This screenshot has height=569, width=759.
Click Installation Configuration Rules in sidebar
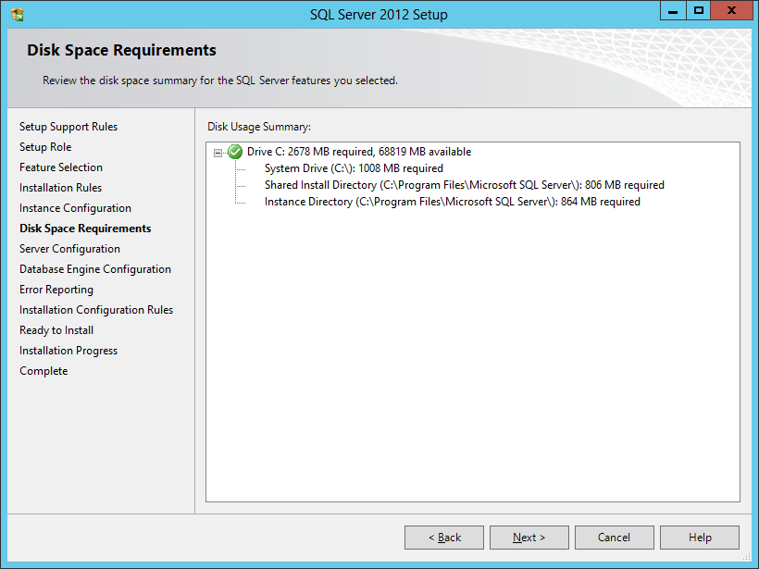(x=96, y=310)
